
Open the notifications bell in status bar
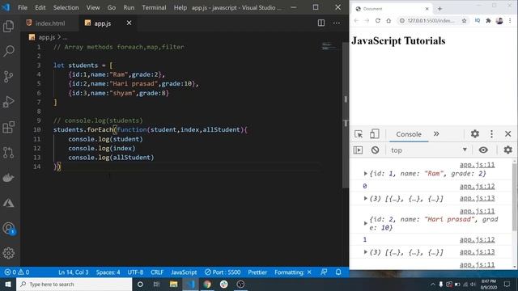coord(338,272)
